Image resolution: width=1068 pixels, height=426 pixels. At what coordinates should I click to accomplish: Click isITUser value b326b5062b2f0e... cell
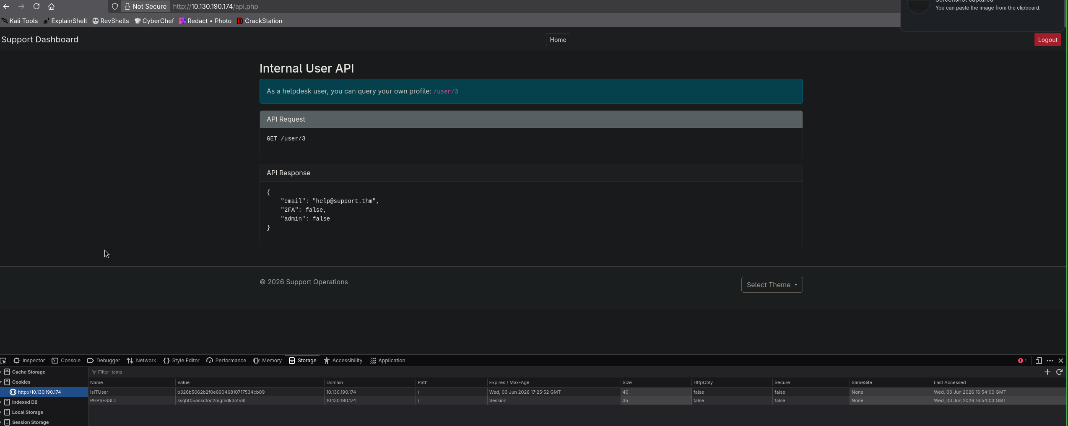point(250,392)
